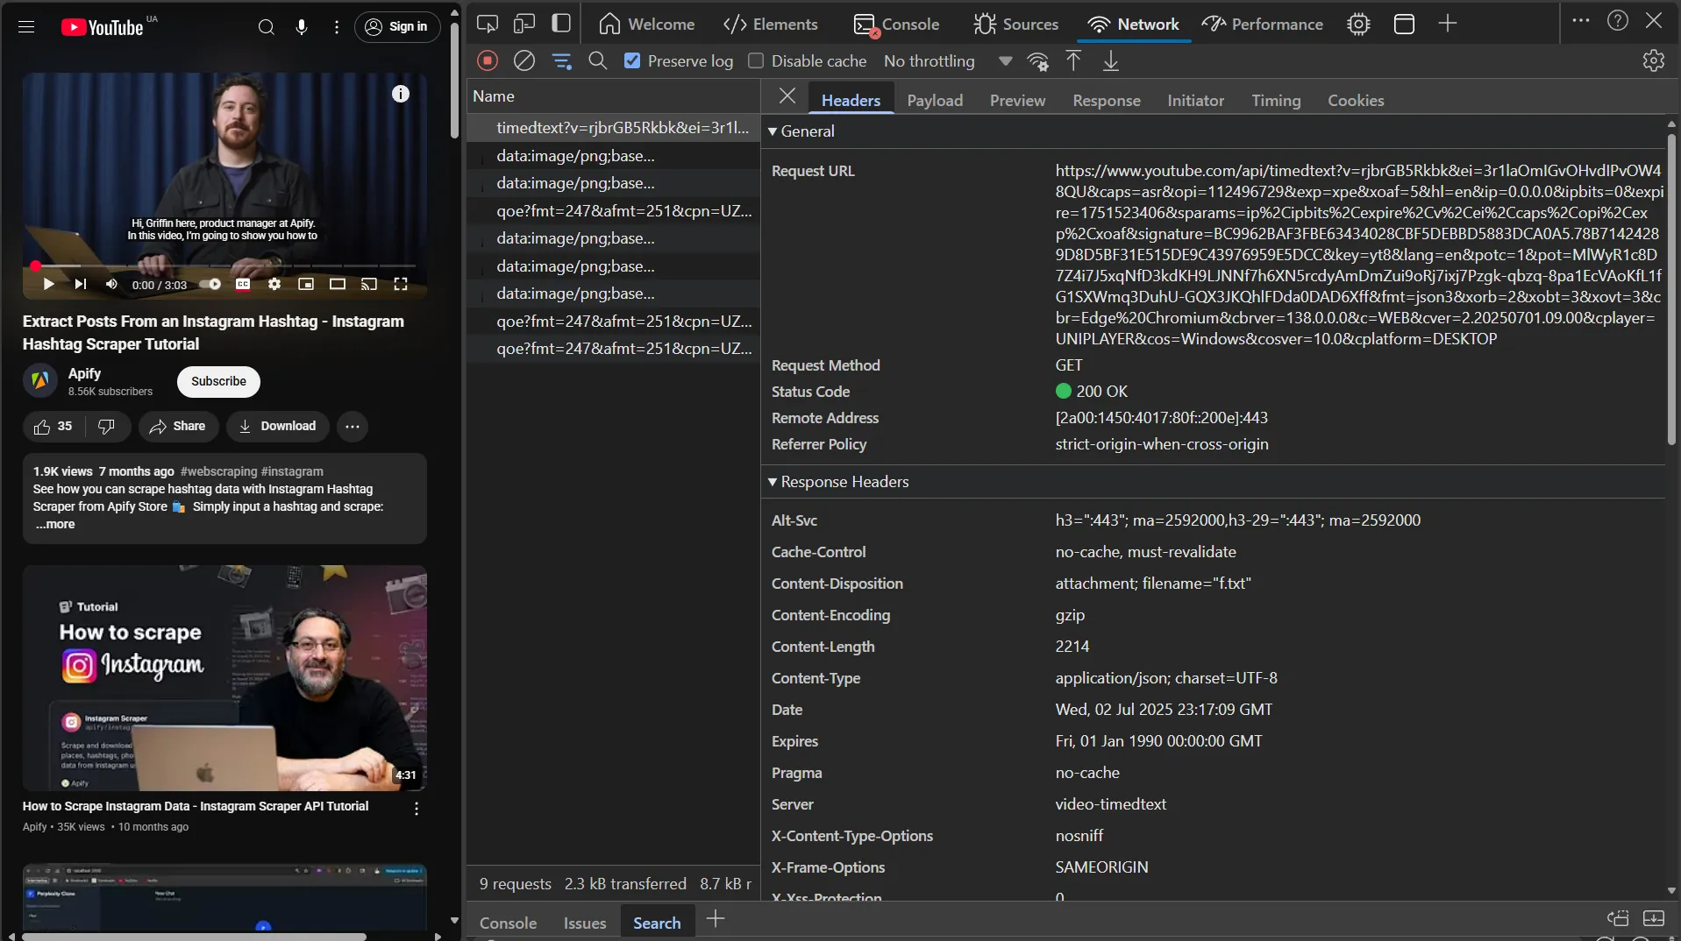The height and width of the screenshot is (941, 1681).
Task: Open network conditions Wi-Fi settings icon
Action: tap(1037, 60)
